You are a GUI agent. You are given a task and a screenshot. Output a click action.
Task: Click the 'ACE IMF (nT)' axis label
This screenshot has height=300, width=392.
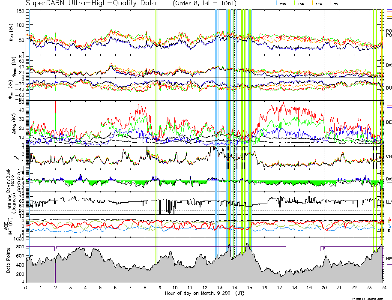click(9, 226)
